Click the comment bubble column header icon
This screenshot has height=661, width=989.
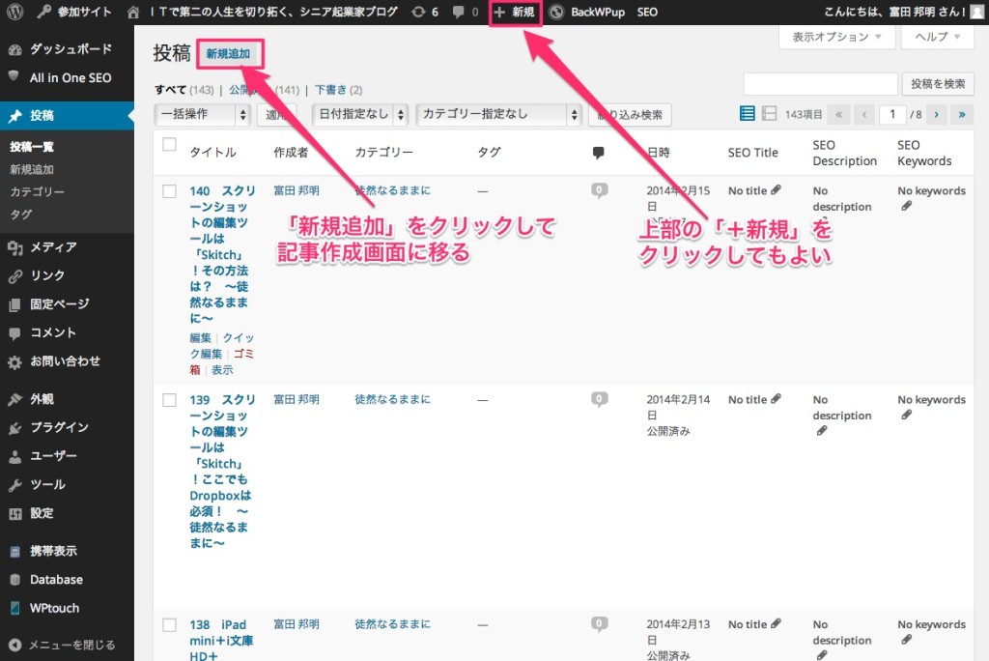[598, 153]
